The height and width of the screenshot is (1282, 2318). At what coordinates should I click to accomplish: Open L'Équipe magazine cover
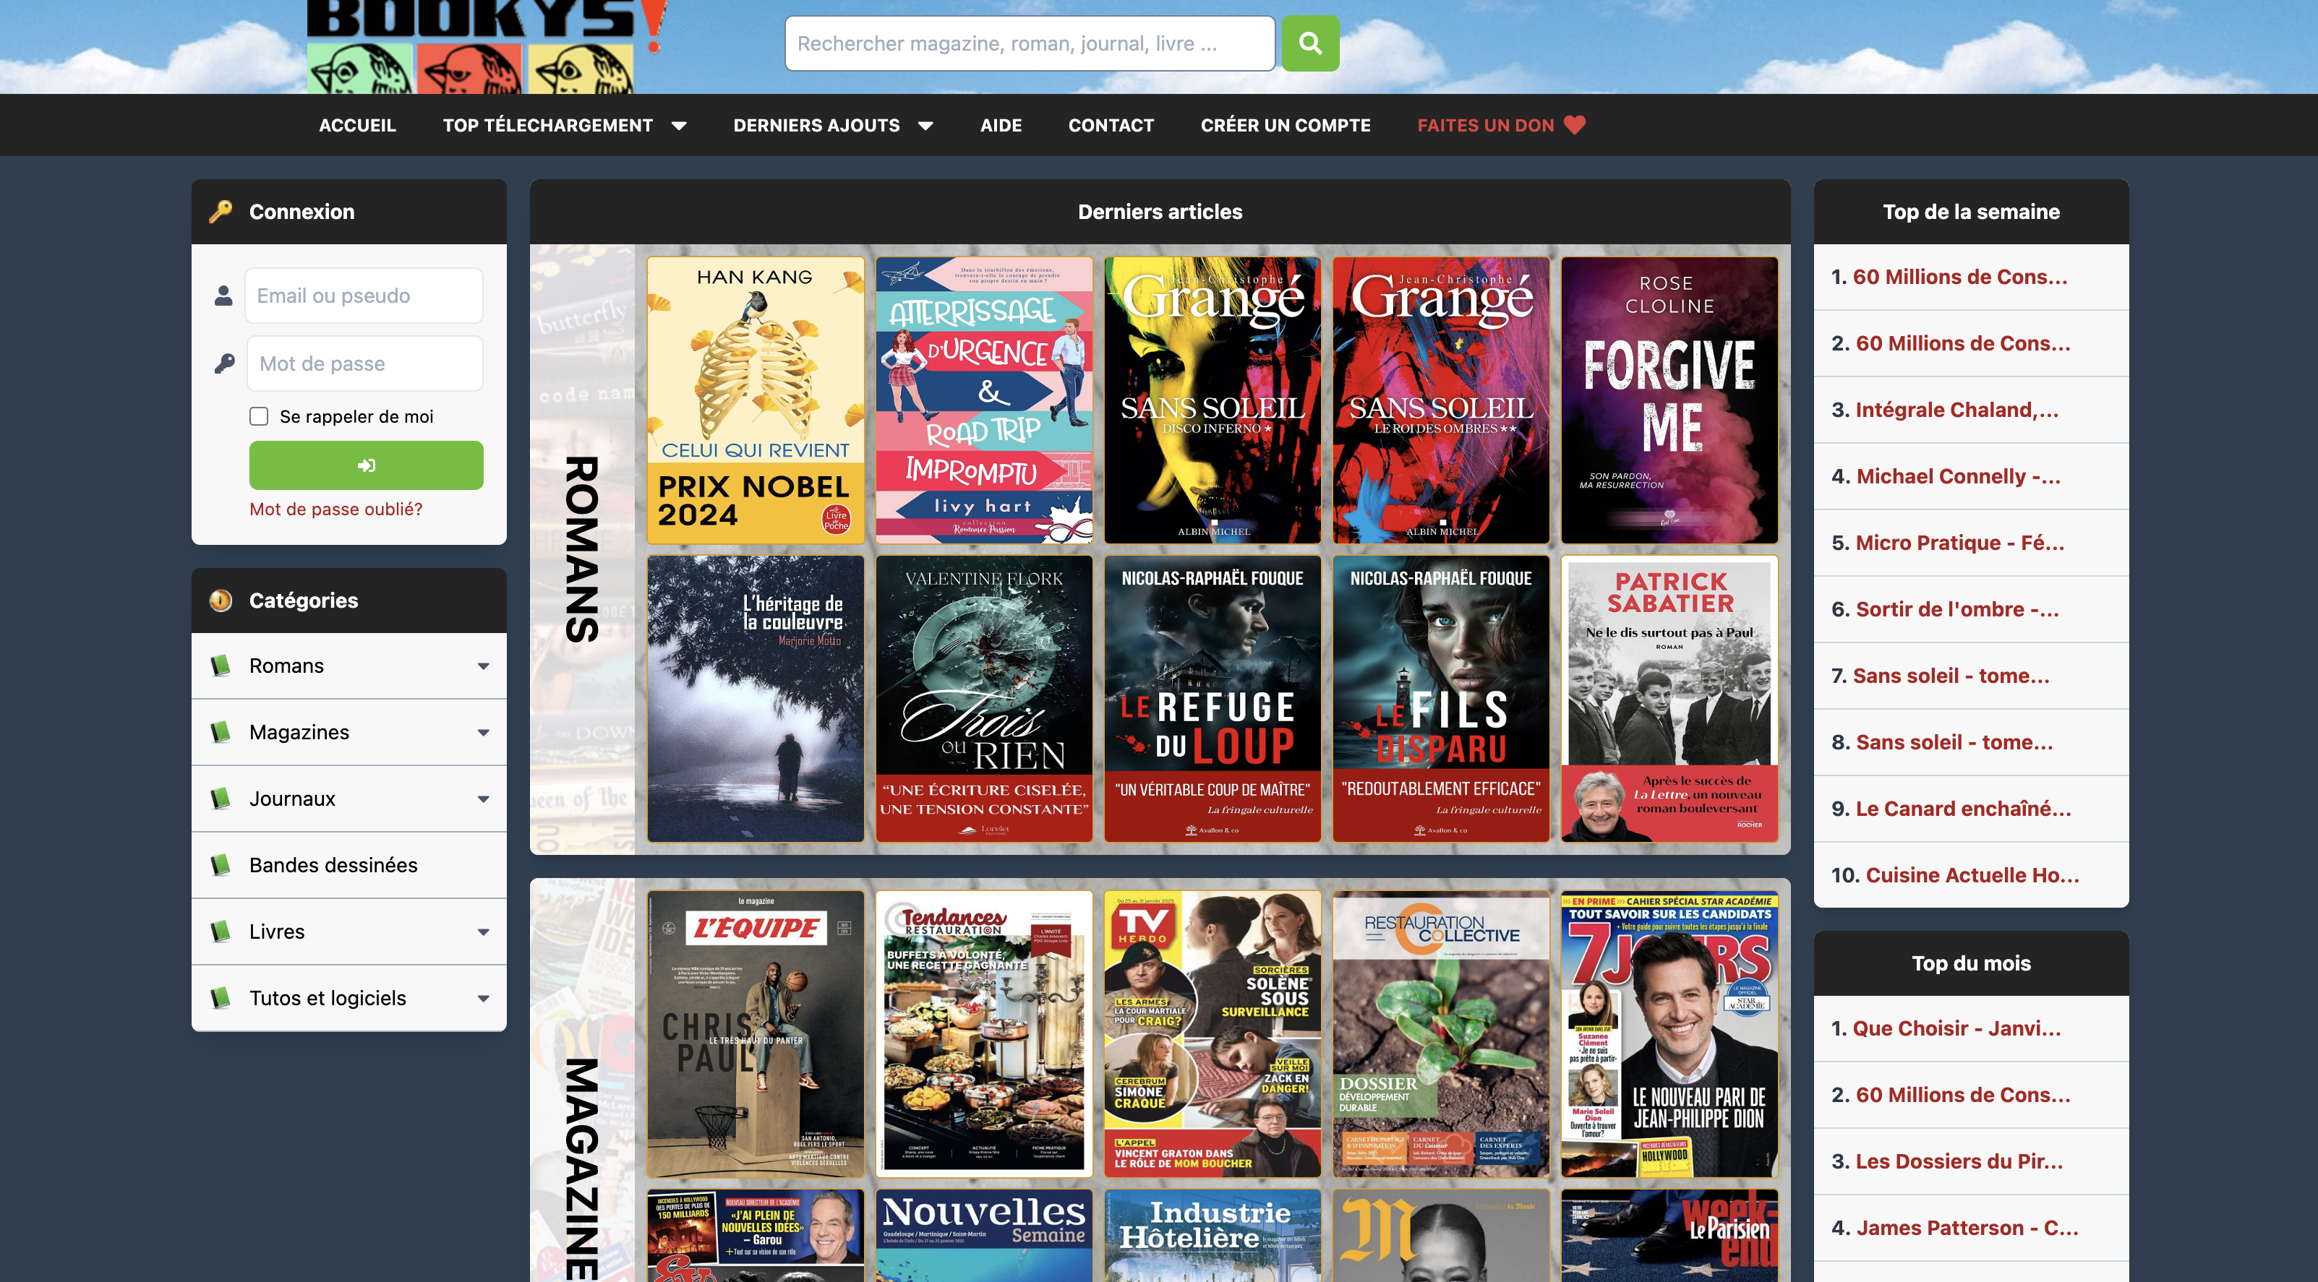755,1033
